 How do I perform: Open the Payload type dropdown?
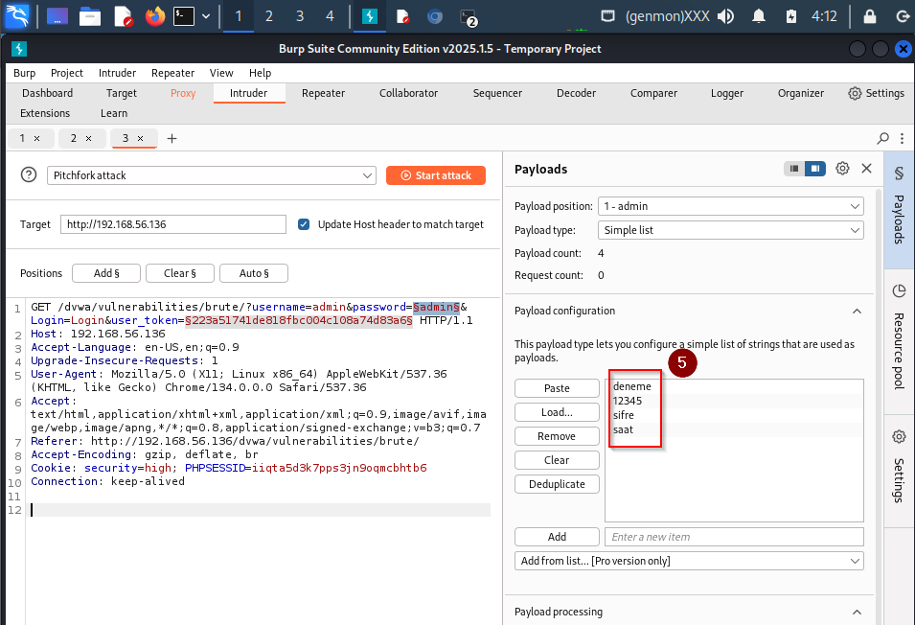click(x=731, y=230)
